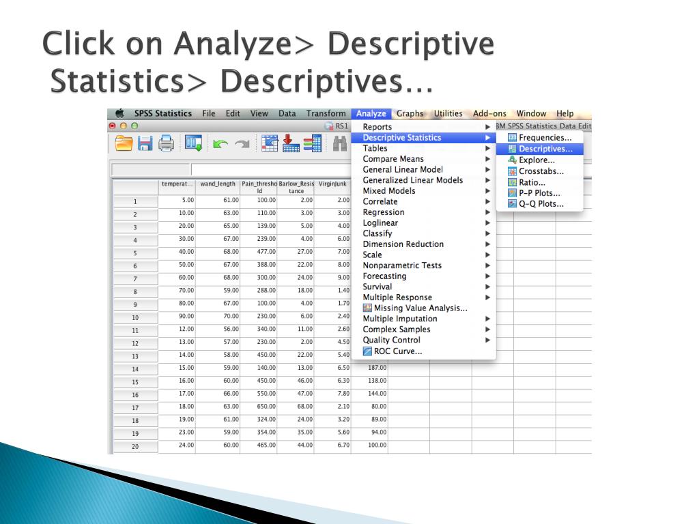Expand the Descriptive Statistics submenu arrow
The width and height of the screenshot is (699, 524).
click(487, 138)
